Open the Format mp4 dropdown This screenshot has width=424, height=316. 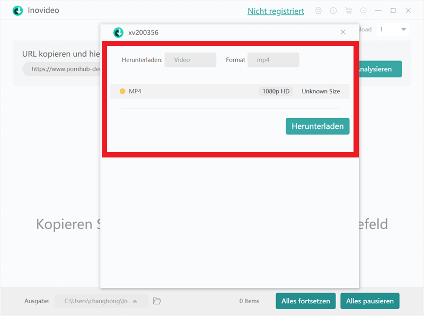pyautogui.click(x=273, y=60)
